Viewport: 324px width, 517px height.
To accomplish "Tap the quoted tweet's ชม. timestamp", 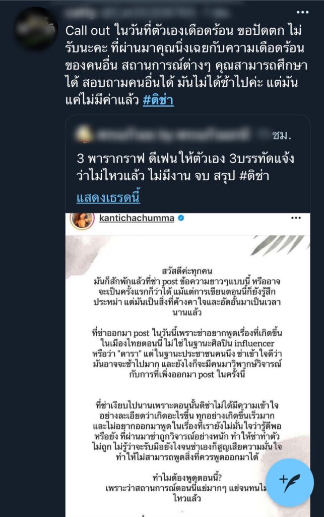I will point(282,135).
